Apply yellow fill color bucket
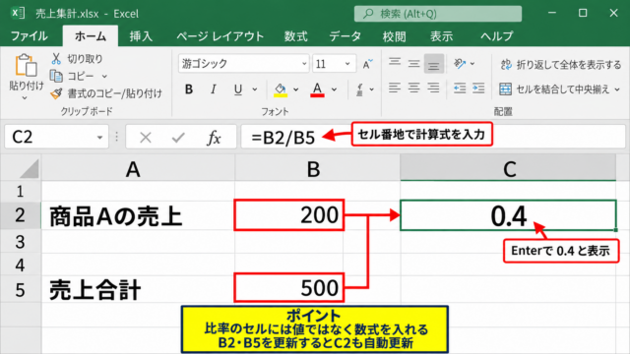The height and width of the screenshot is (354, 630). pyautogui.click(x=281, y=89)
